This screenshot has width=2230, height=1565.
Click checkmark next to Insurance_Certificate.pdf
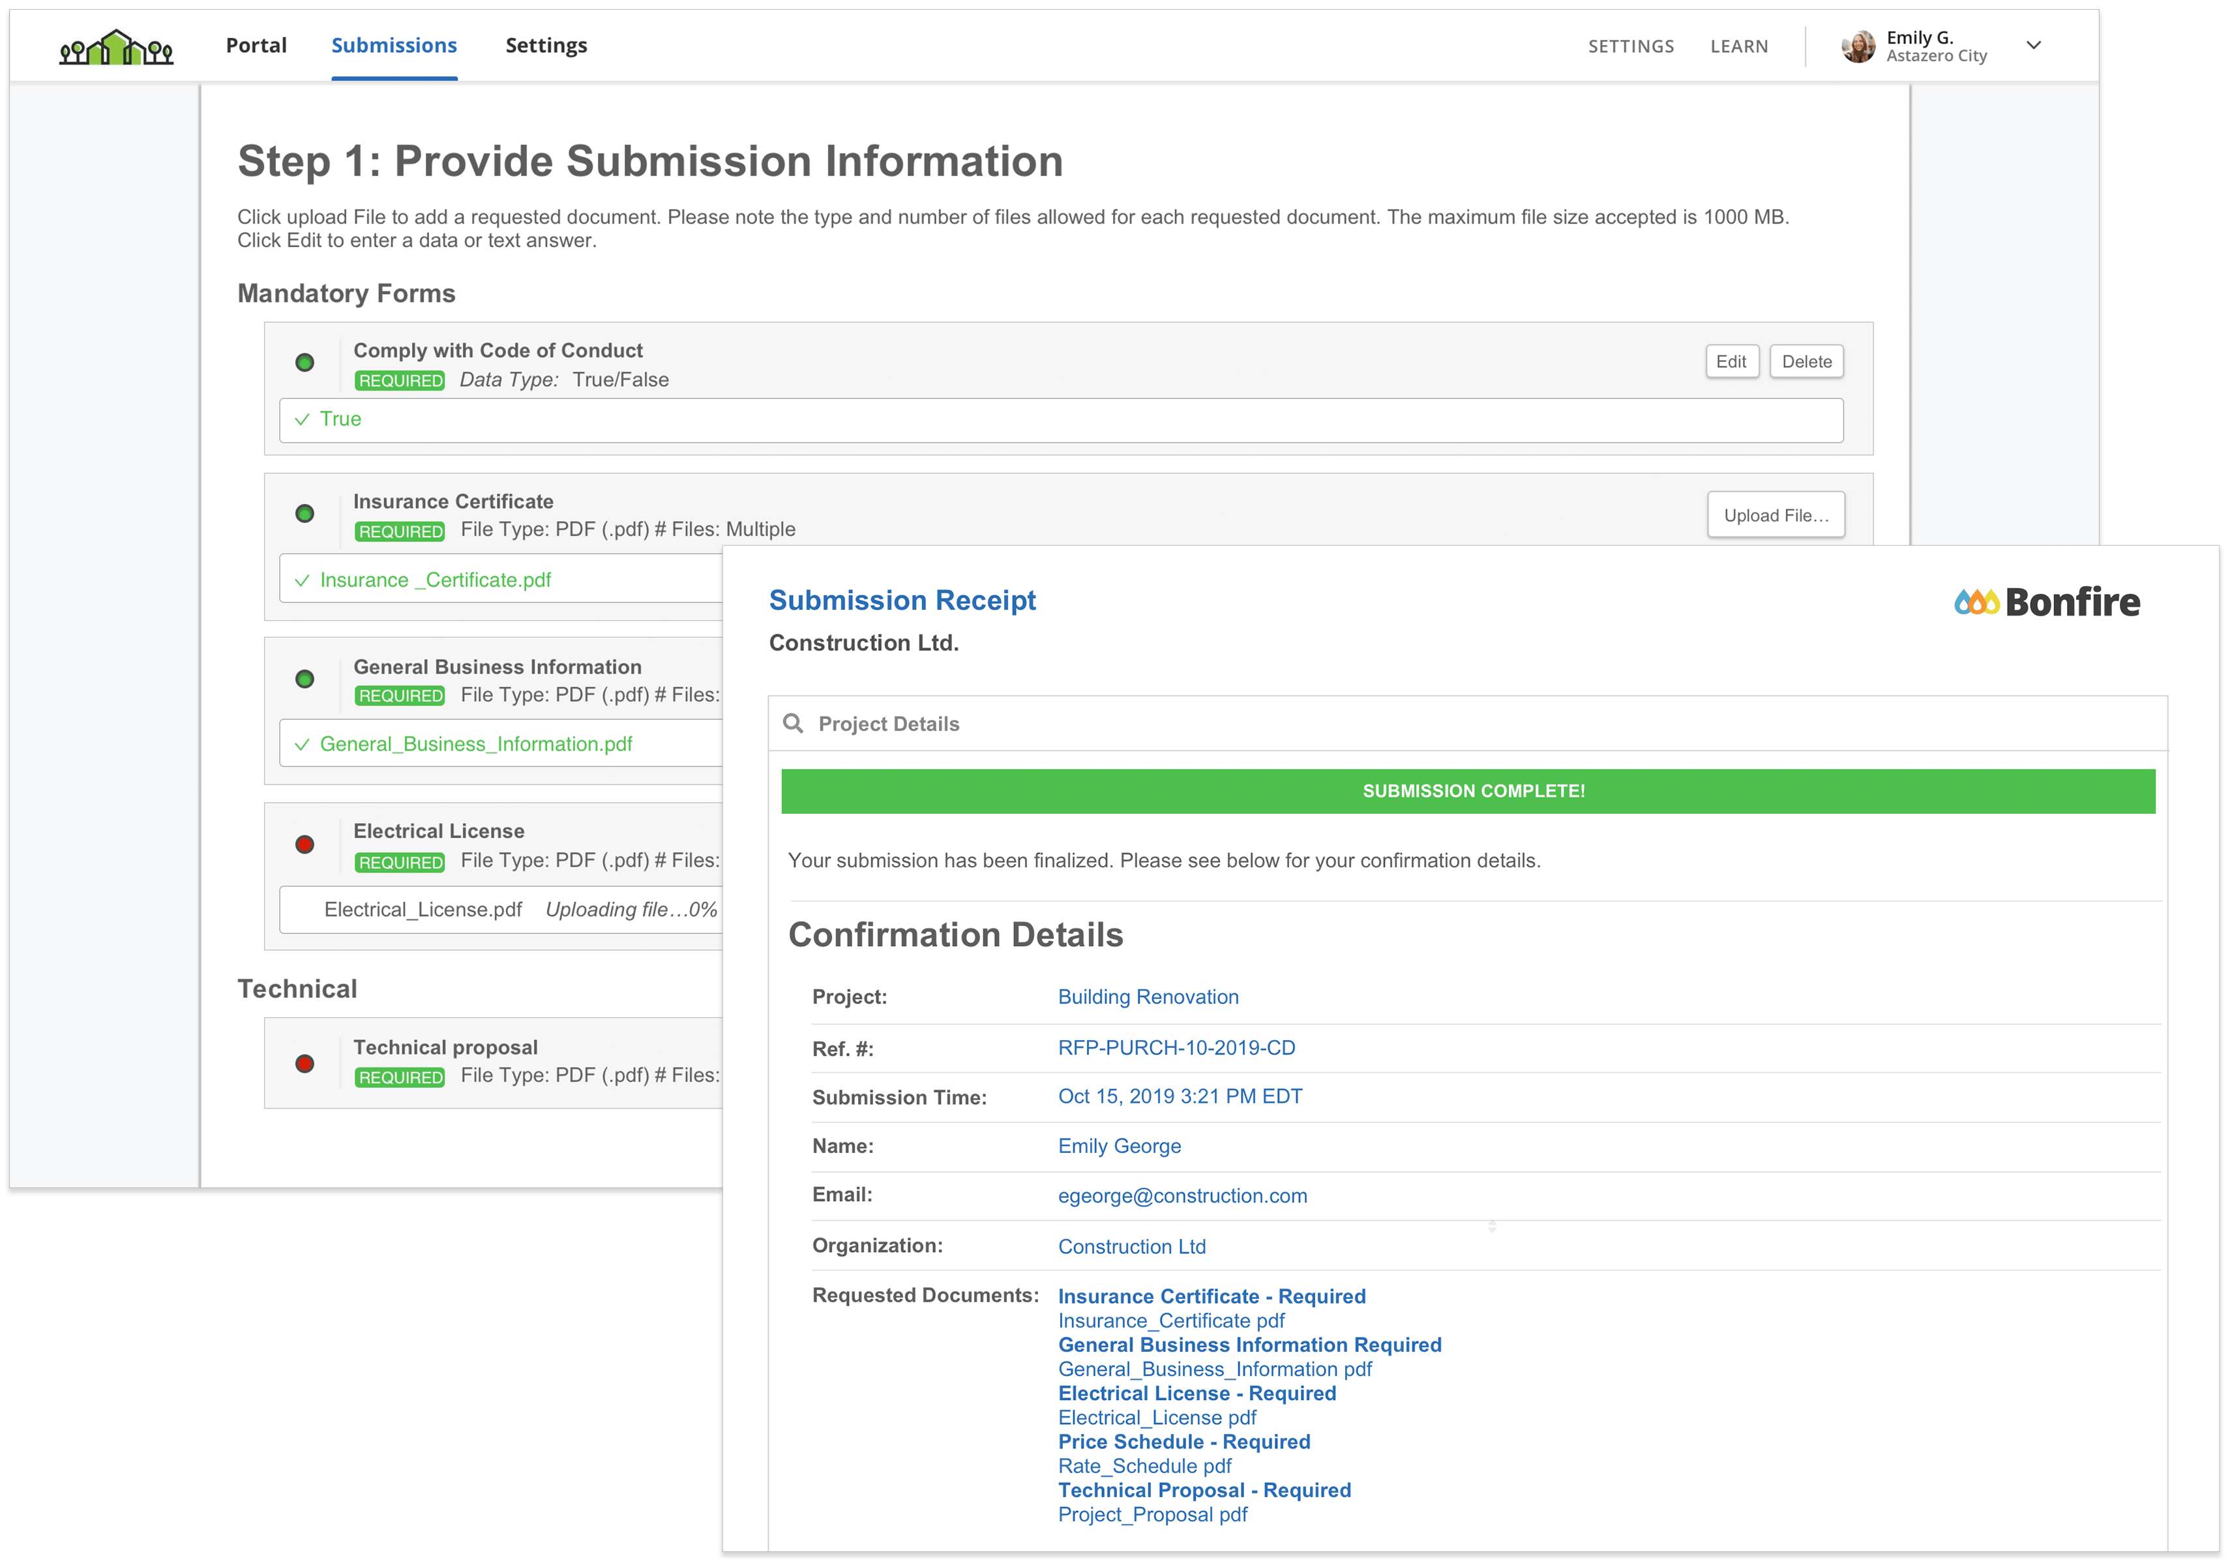pyautogui.click(x=302, y=581)
